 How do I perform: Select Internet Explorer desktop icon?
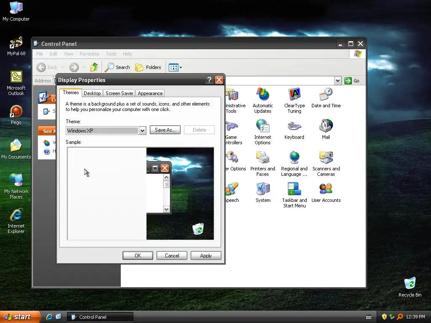pos(16,221)
